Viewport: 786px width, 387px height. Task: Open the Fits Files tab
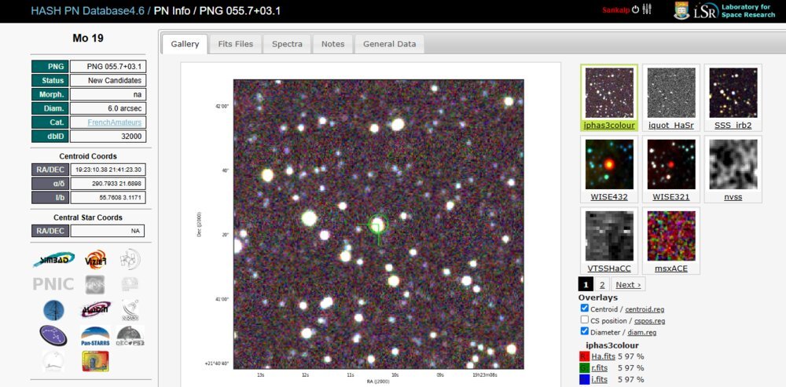236,44
